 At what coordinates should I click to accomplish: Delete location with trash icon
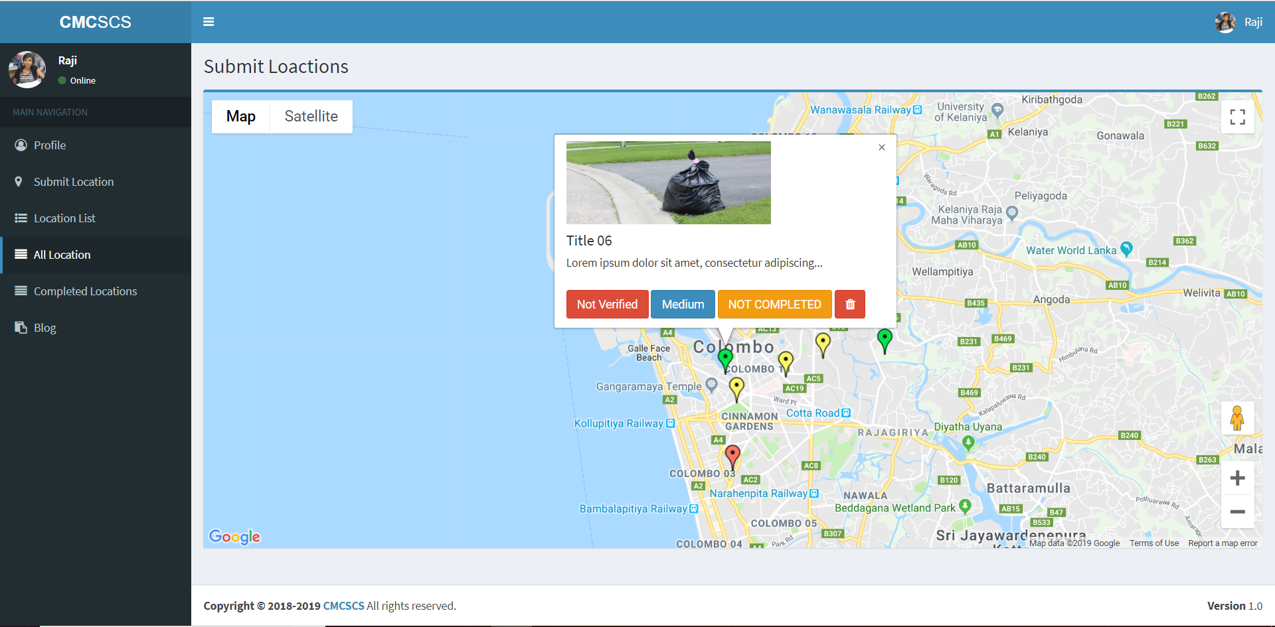click(850, 305)
